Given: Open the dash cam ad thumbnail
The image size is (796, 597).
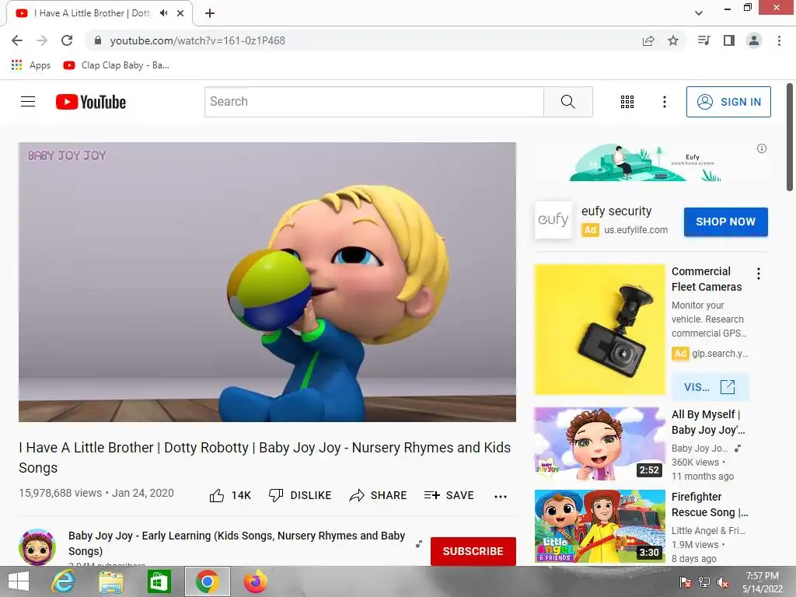Looking at the screenshot, I should pos(599,330).
